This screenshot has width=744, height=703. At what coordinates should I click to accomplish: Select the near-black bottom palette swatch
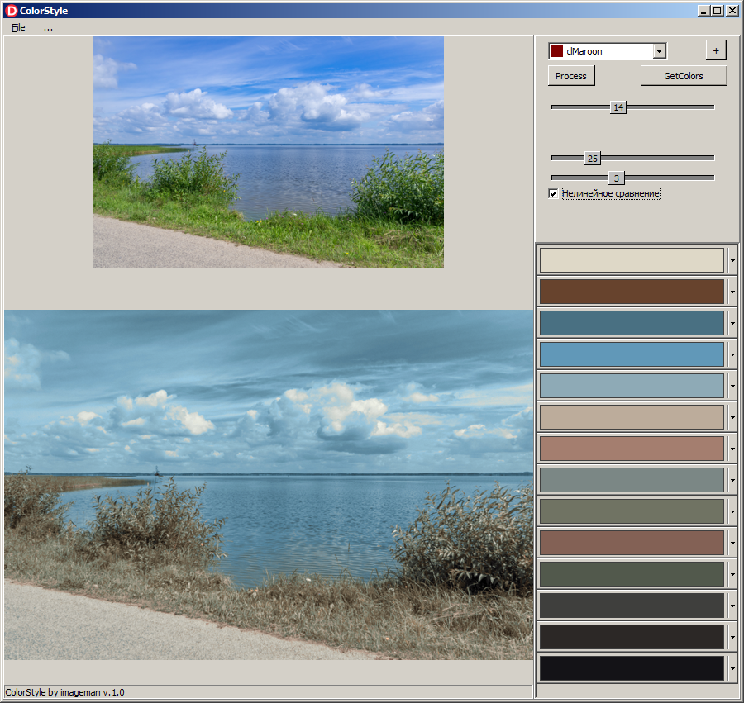point(632,668)
